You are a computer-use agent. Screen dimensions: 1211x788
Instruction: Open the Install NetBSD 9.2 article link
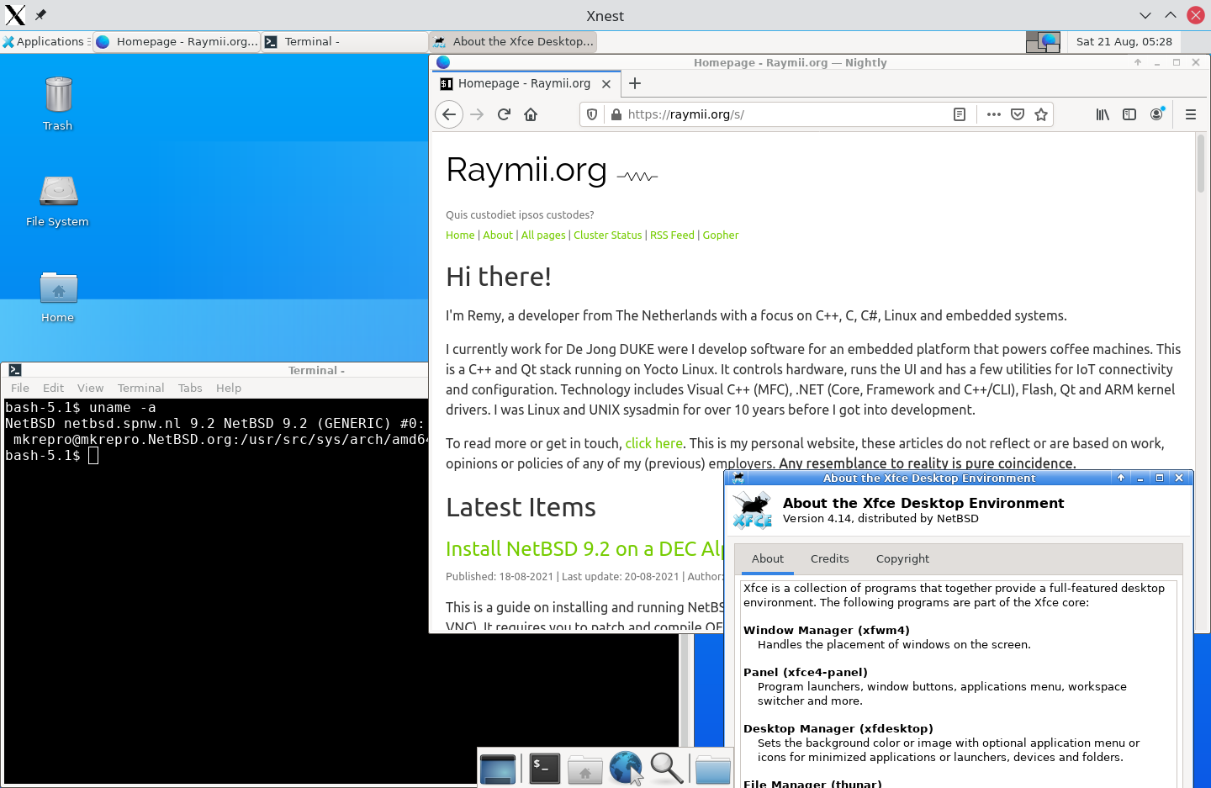580,548
